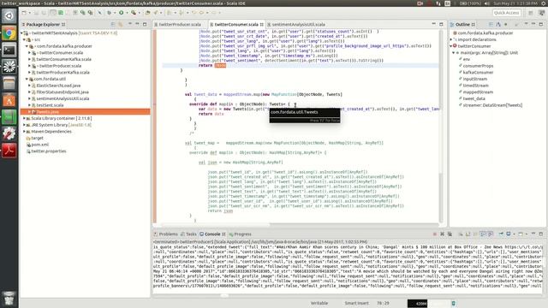548x308 pixels.
Task: Click Collapse All in Package Explorer toolbar
Action: click(x=113, y=25)
